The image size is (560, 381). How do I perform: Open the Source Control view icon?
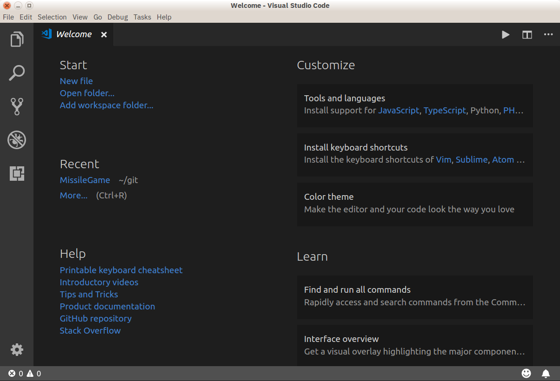(x=17, y=106)
